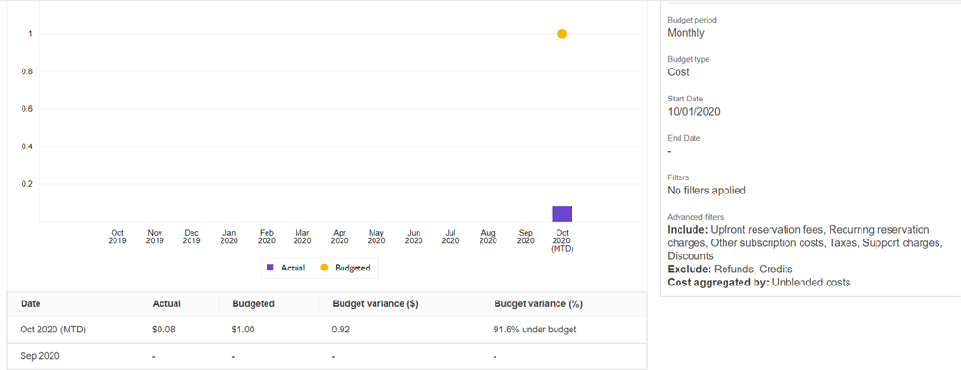Select the Oct 2020 (MTD) table row
This screenshot has height=370, width=961.
[x=327, y=330]
